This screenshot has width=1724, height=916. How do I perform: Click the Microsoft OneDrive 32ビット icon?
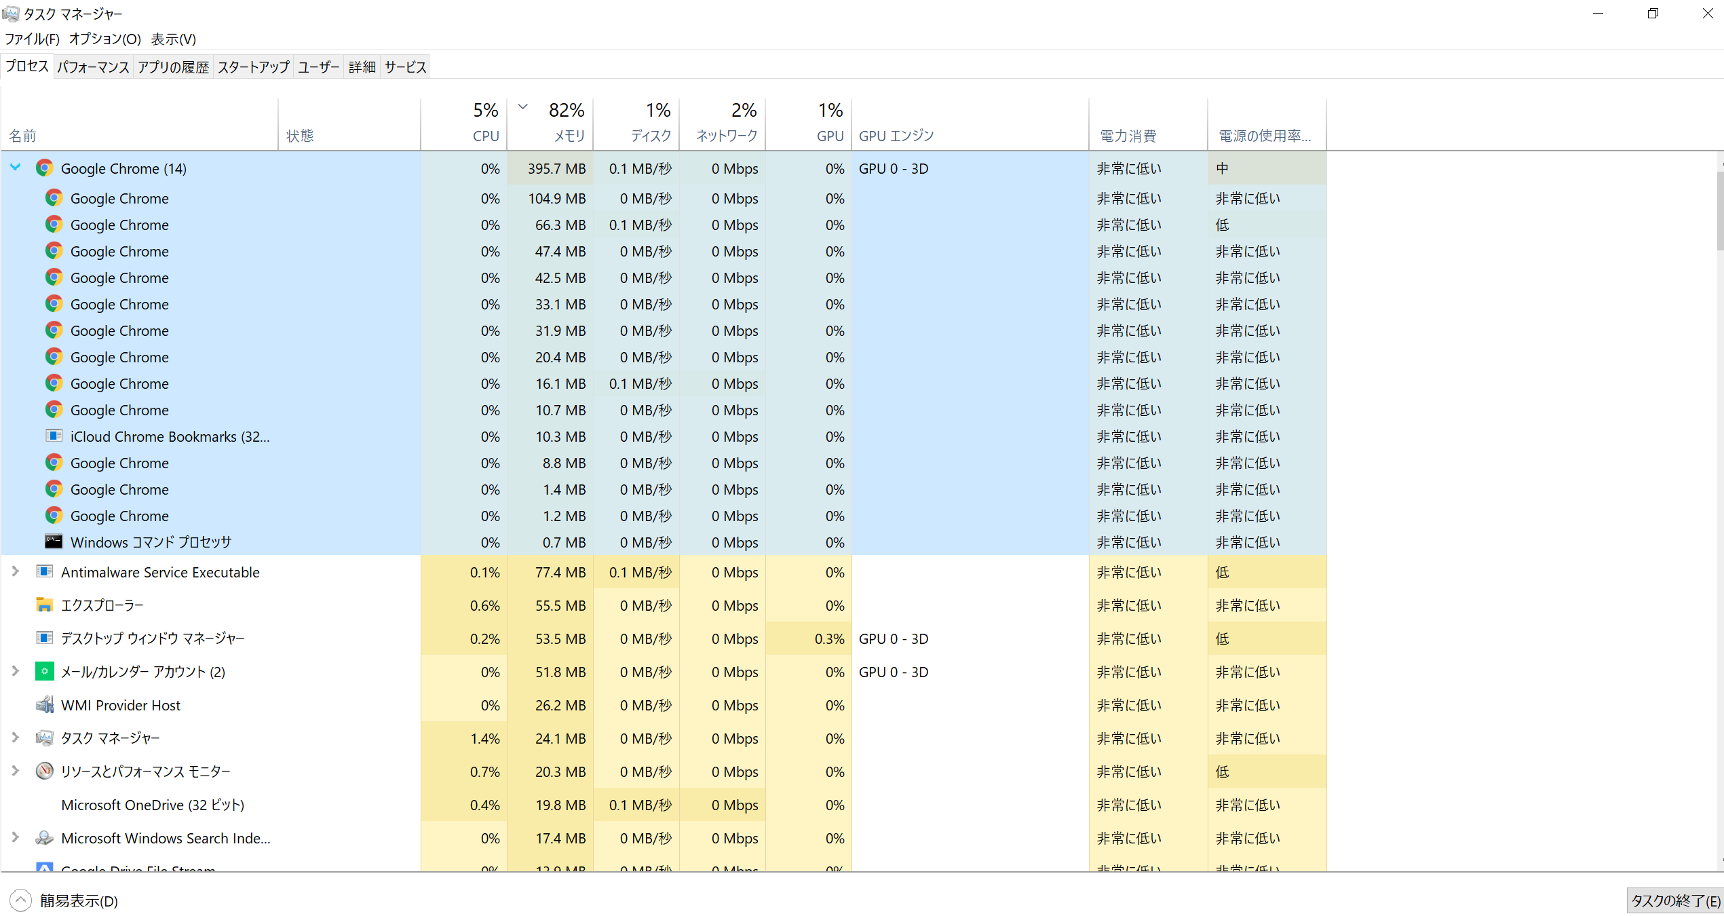point(45,804)
